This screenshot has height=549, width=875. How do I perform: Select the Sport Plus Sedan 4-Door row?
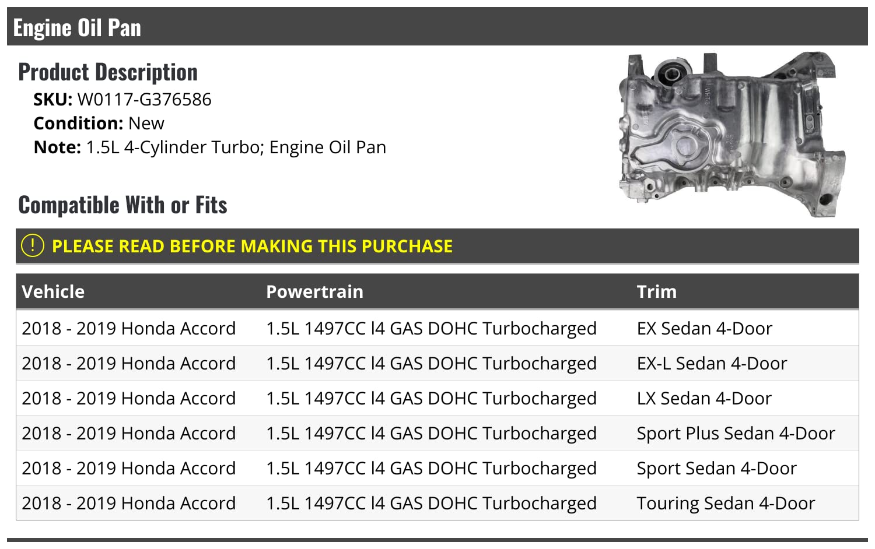click(736, 433)
